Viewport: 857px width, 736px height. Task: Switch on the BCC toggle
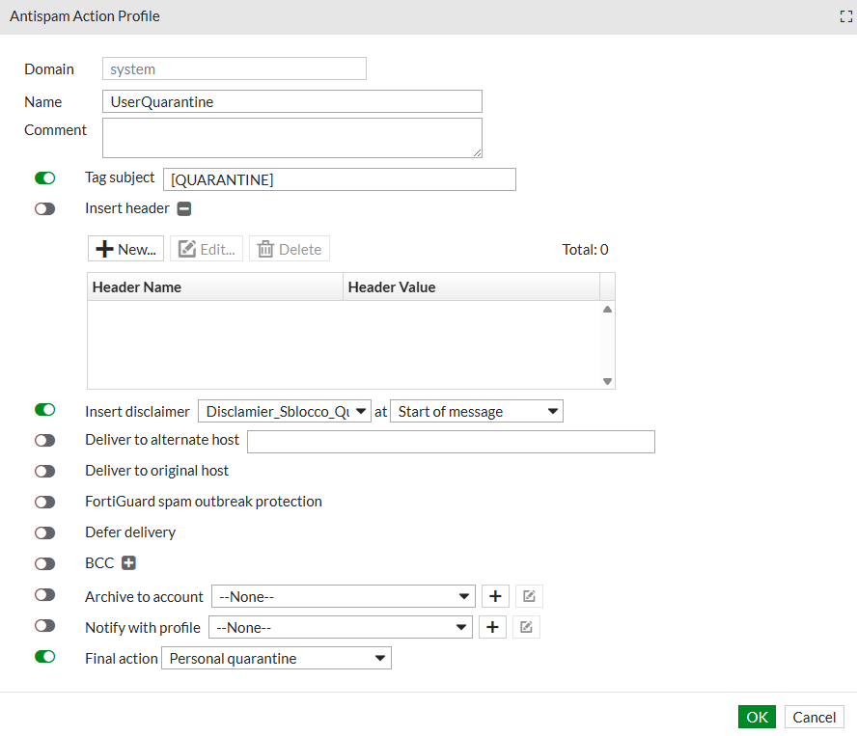(44, 564)
